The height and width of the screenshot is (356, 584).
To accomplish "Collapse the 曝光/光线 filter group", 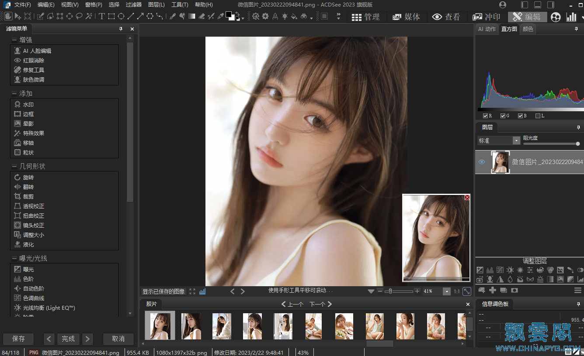I will [14, 258].
